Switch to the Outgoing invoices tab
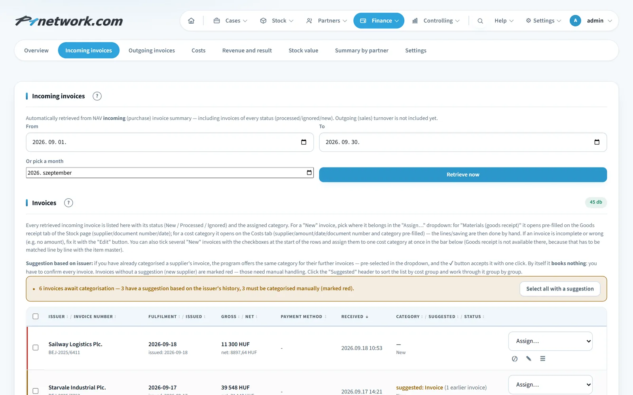The height and width of the screenshot is (395, 633). 152,51
